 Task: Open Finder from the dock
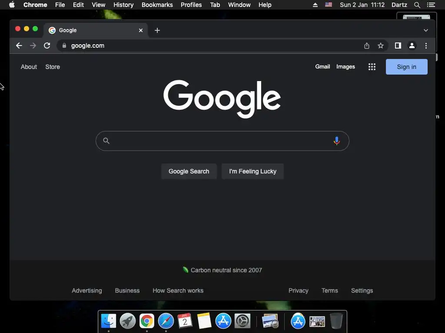pyautogui.click(x=109, y=321)
